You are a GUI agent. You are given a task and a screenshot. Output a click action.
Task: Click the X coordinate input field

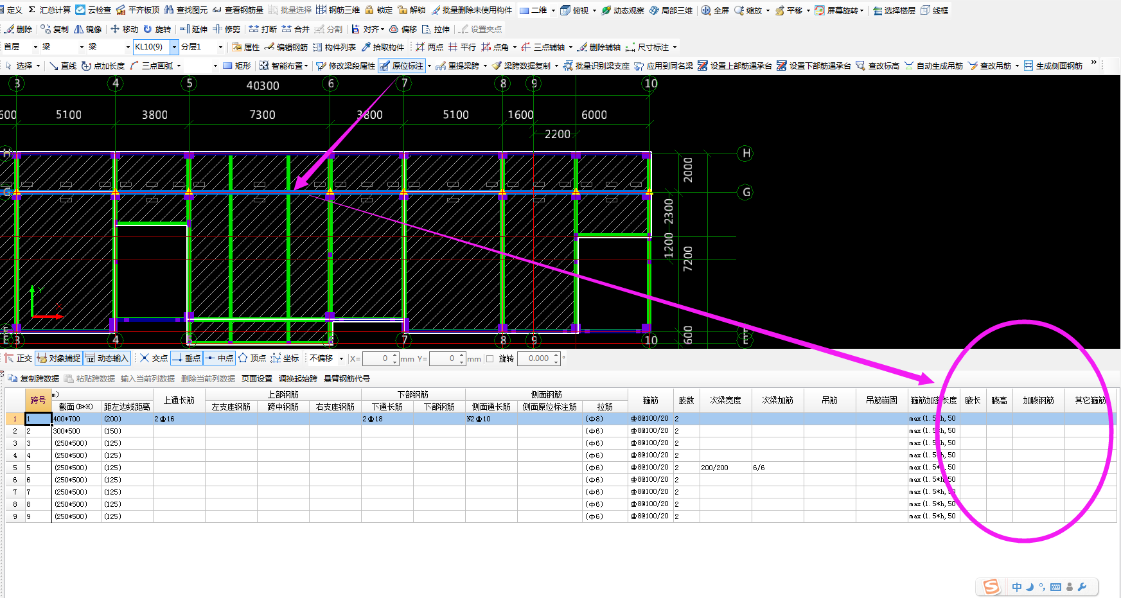(376, 358)
